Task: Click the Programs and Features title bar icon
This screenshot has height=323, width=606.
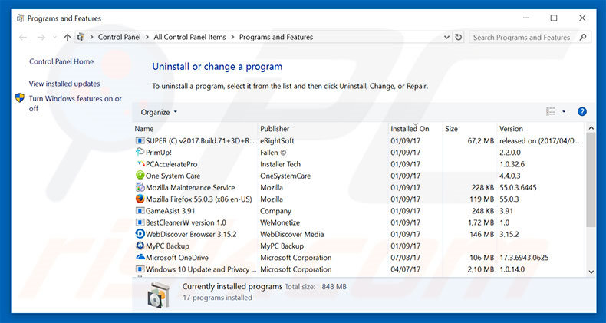Action: (x=21, y=18)
